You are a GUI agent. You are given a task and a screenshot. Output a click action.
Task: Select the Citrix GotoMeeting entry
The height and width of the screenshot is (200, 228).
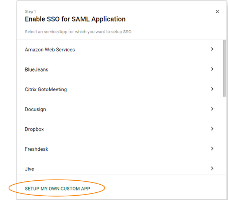coord(46,89)
